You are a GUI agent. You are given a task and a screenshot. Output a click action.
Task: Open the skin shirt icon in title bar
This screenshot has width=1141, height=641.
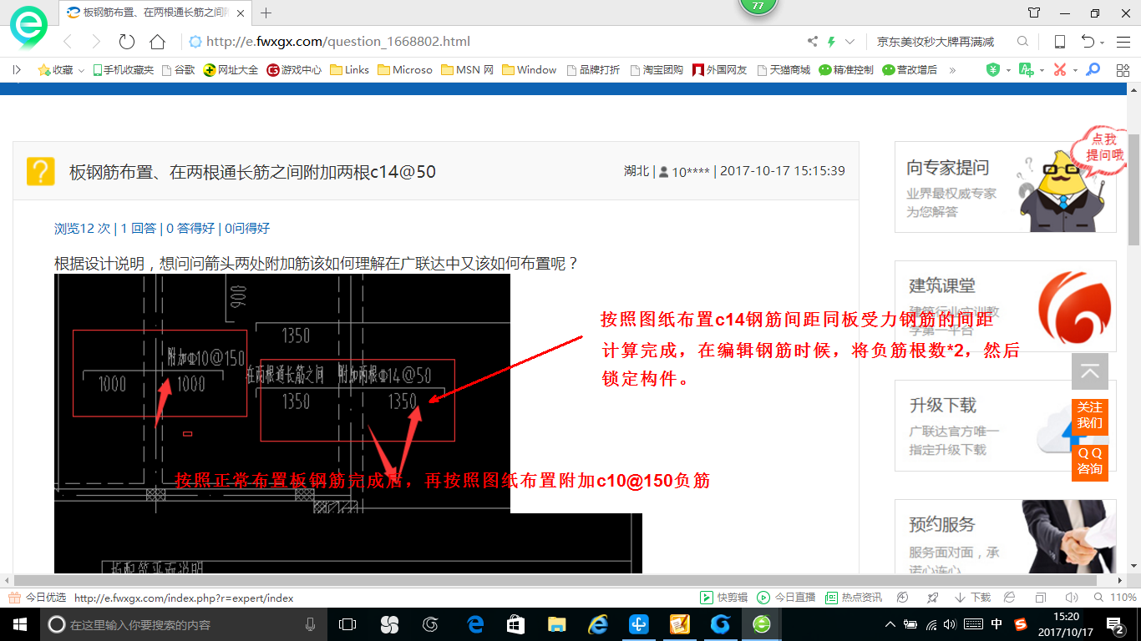pyautogui.click(x=1034, y=13)
